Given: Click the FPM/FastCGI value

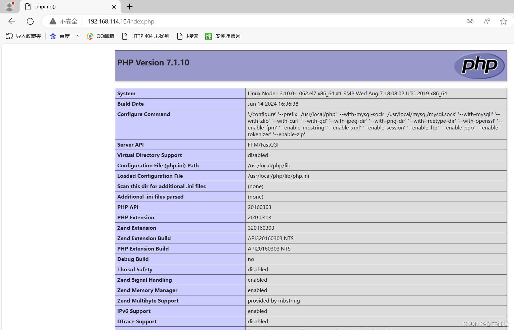Looking at the screenshot, I should pyautogui.click(x=263, y=145).
